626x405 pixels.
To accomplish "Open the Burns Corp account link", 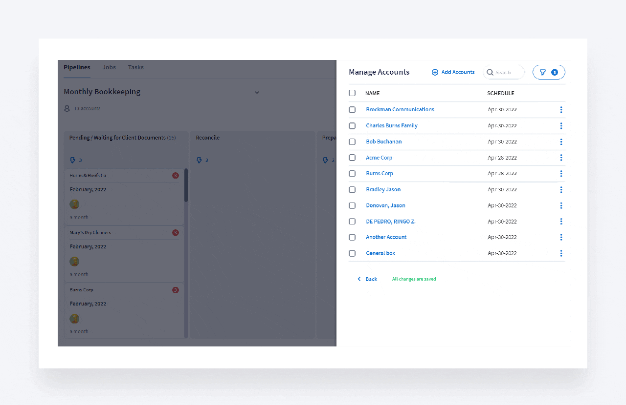I will point(380,173).
